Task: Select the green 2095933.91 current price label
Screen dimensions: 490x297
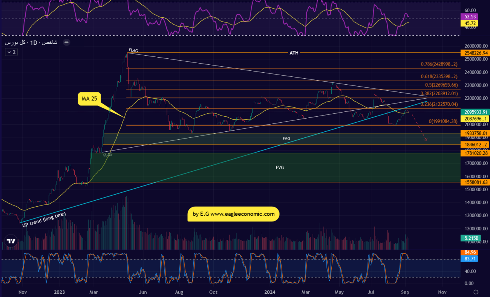Action: (475, 112)
